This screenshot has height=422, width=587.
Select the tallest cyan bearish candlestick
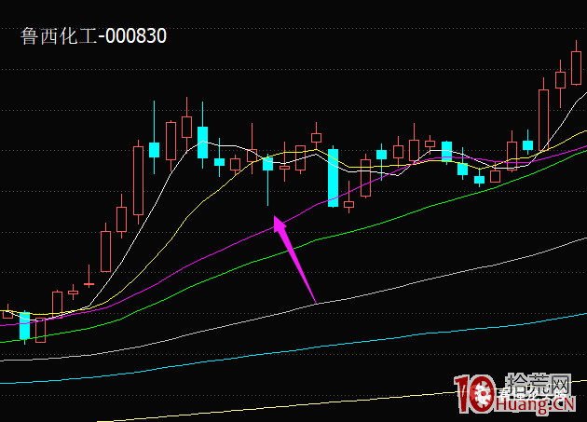pyautogui.click(x=333, y=178)
